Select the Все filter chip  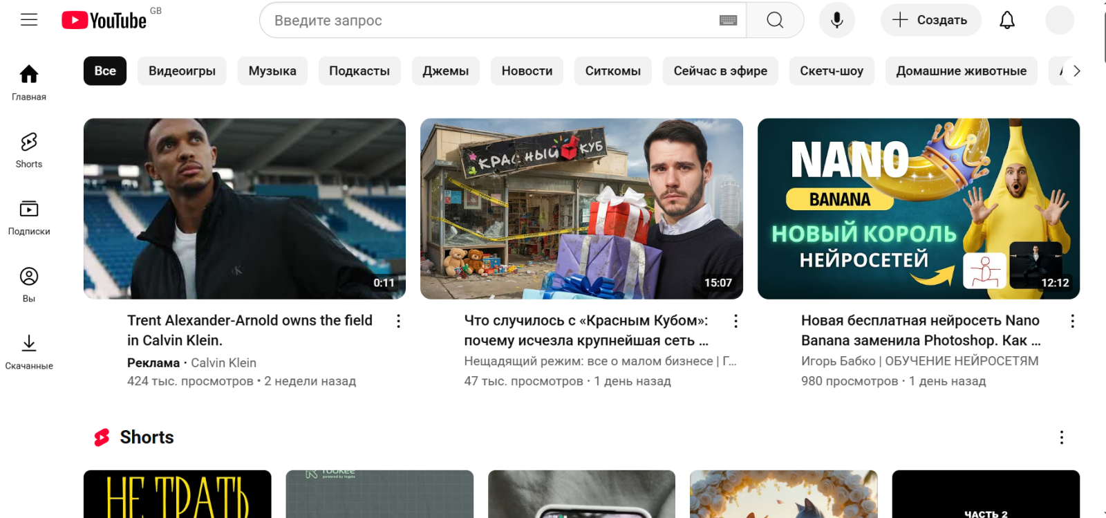click(105, 71)
